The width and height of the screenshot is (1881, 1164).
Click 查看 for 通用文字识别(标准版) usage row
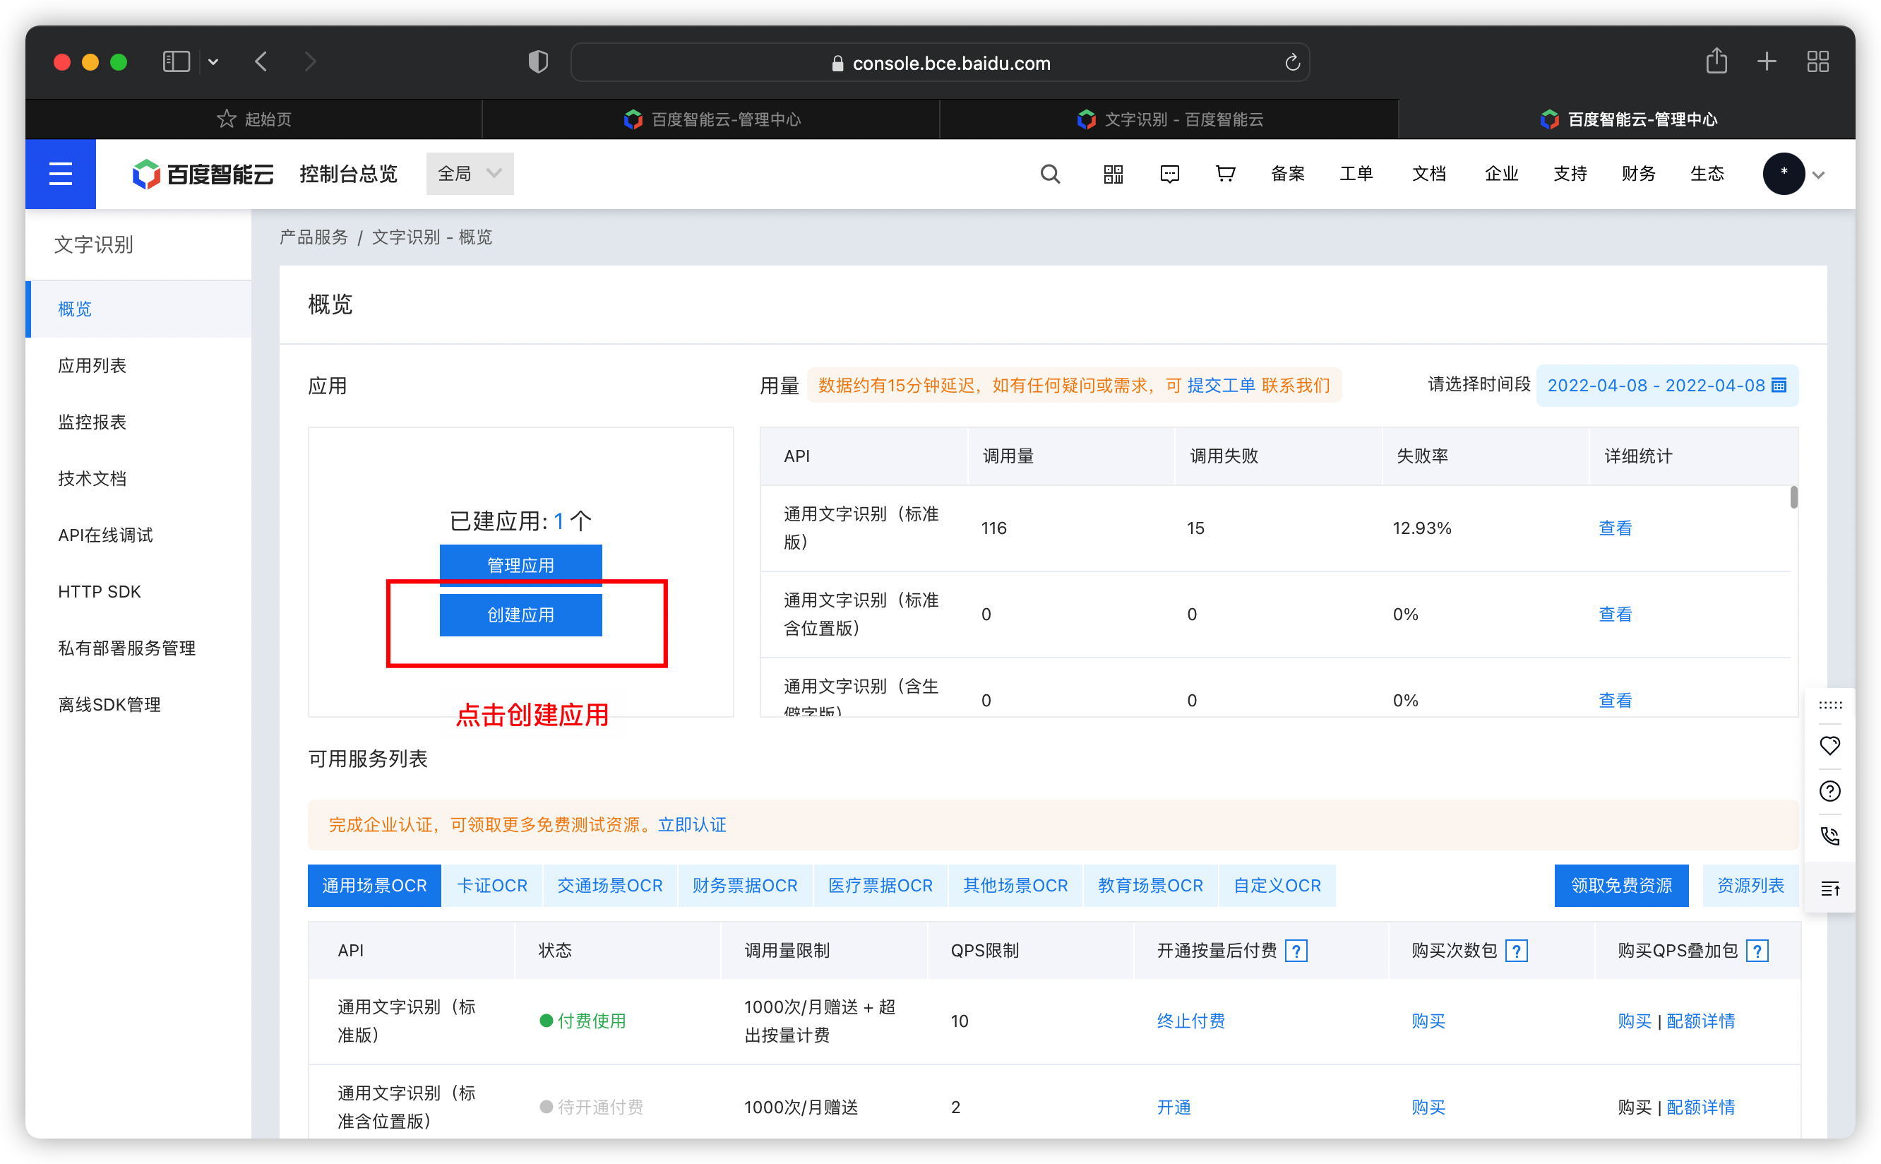pos(1615,528)
